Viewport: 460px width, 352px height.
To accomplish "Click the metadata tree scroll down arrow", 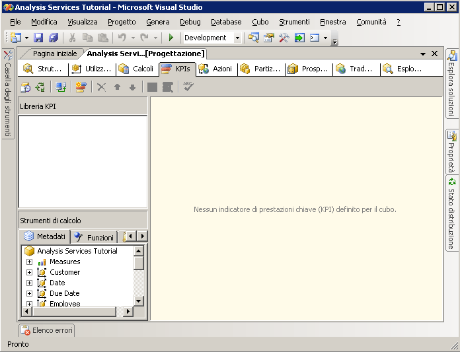I will 139,301.
